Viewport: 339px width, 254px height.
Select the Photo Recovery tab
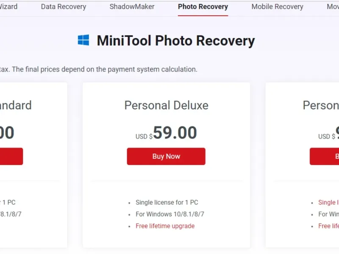click(x=203, y=7)
